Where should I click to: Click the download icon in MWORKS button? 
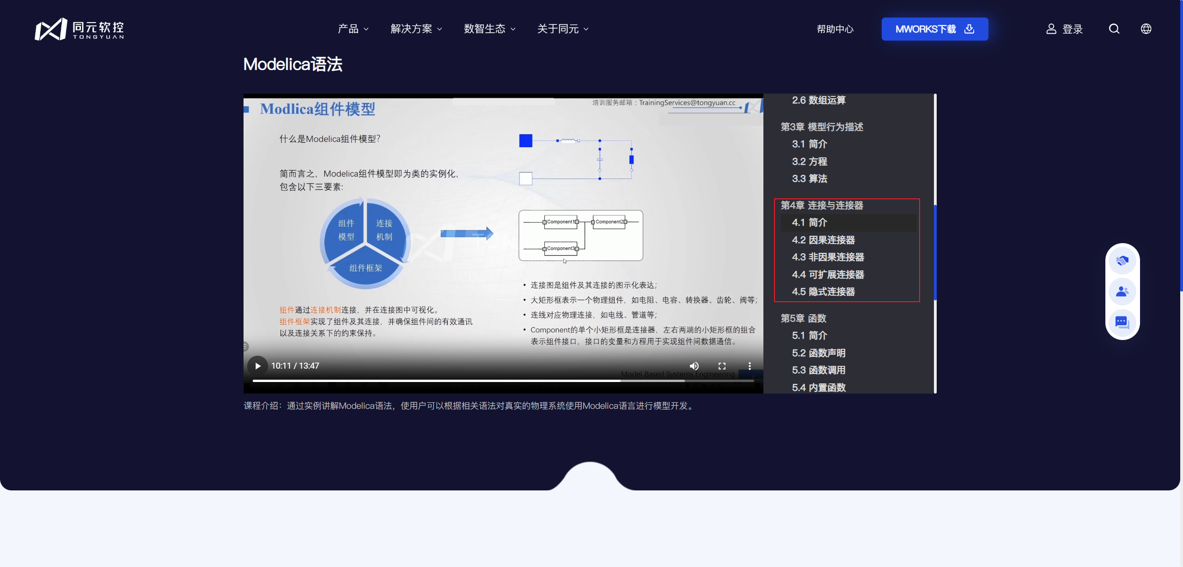(x=969, y=29)
